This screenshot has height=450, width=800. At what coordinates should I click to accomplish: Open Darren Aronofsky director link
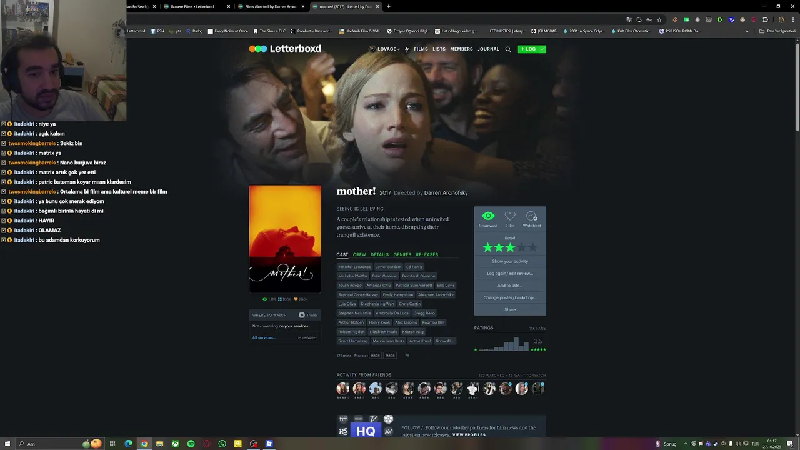pyautogui.click(x=446, y=193)
